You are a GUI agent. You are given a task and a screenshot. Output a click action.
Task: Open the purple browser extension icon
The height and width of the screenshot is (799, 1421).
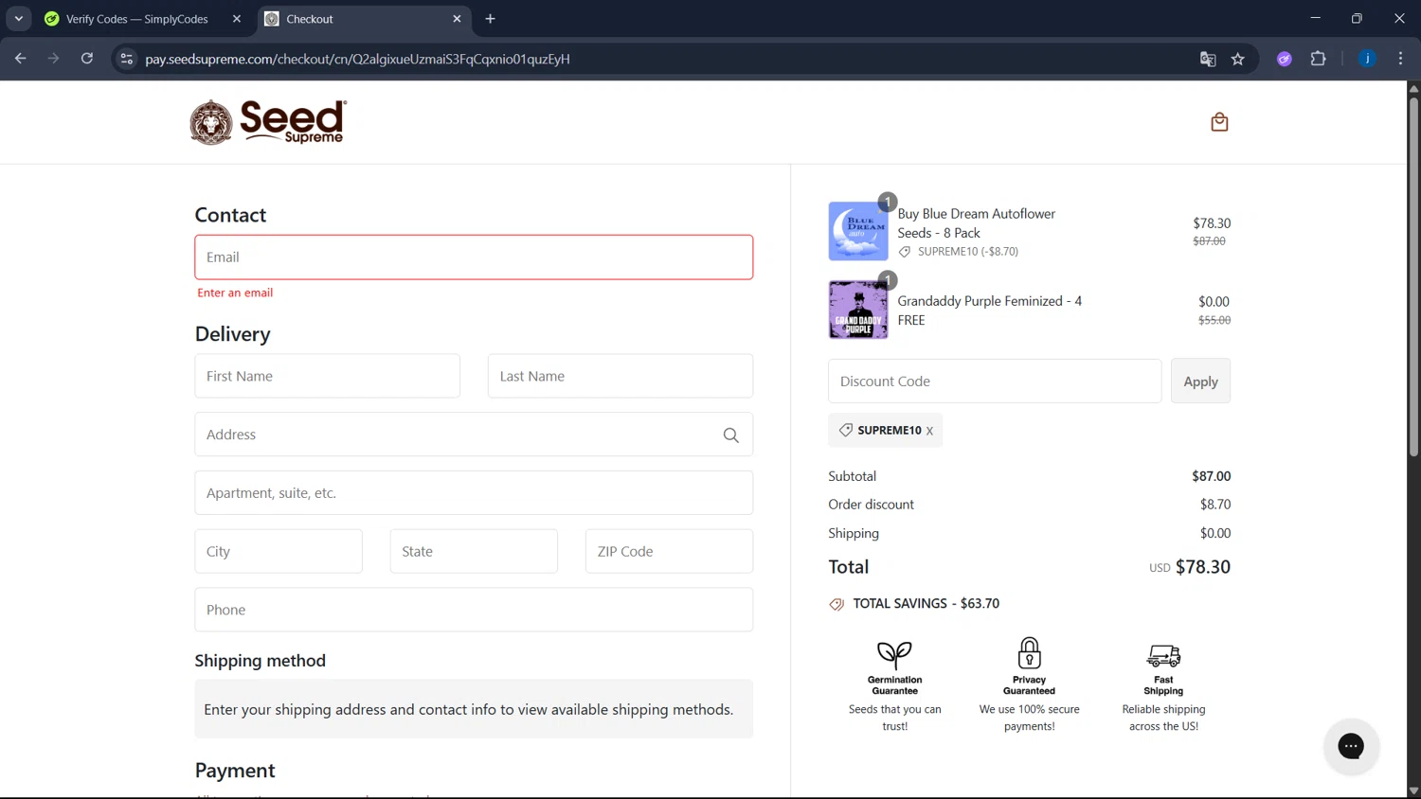pos(1285,59)
